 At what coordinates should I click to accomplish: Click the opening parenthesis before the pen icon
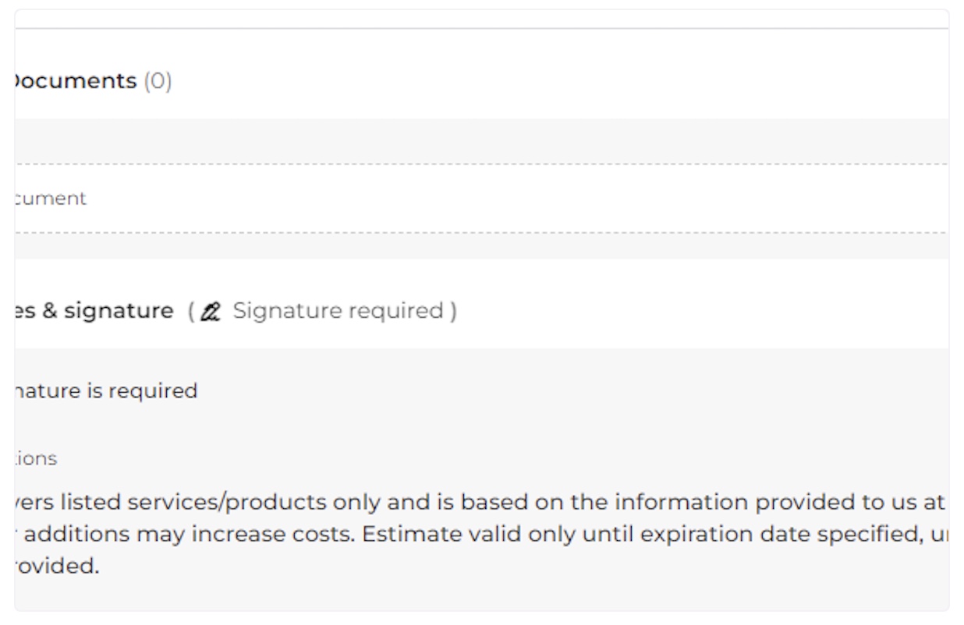pyautogui.click(x=192, y=312)
